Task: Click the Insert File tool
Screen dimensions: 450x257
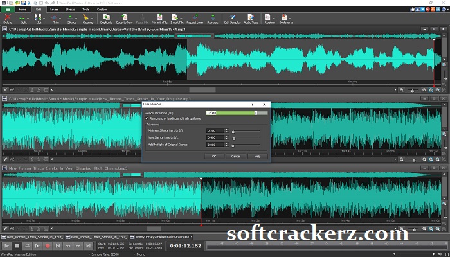Action: click(x=175, y=18)
